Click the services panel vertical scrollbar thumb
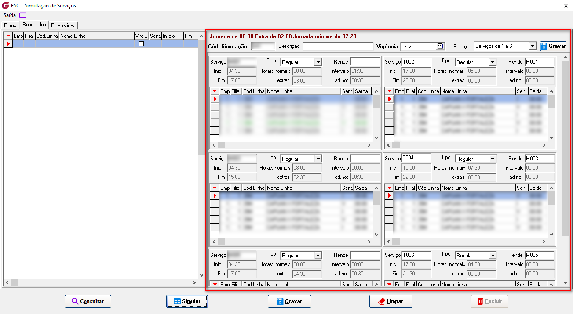Screen dimensions: 573x314 pyautogui.click(x=566, y=148)
